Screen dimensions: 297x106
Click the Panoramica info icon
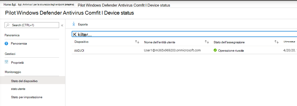[x=7, y=44]
